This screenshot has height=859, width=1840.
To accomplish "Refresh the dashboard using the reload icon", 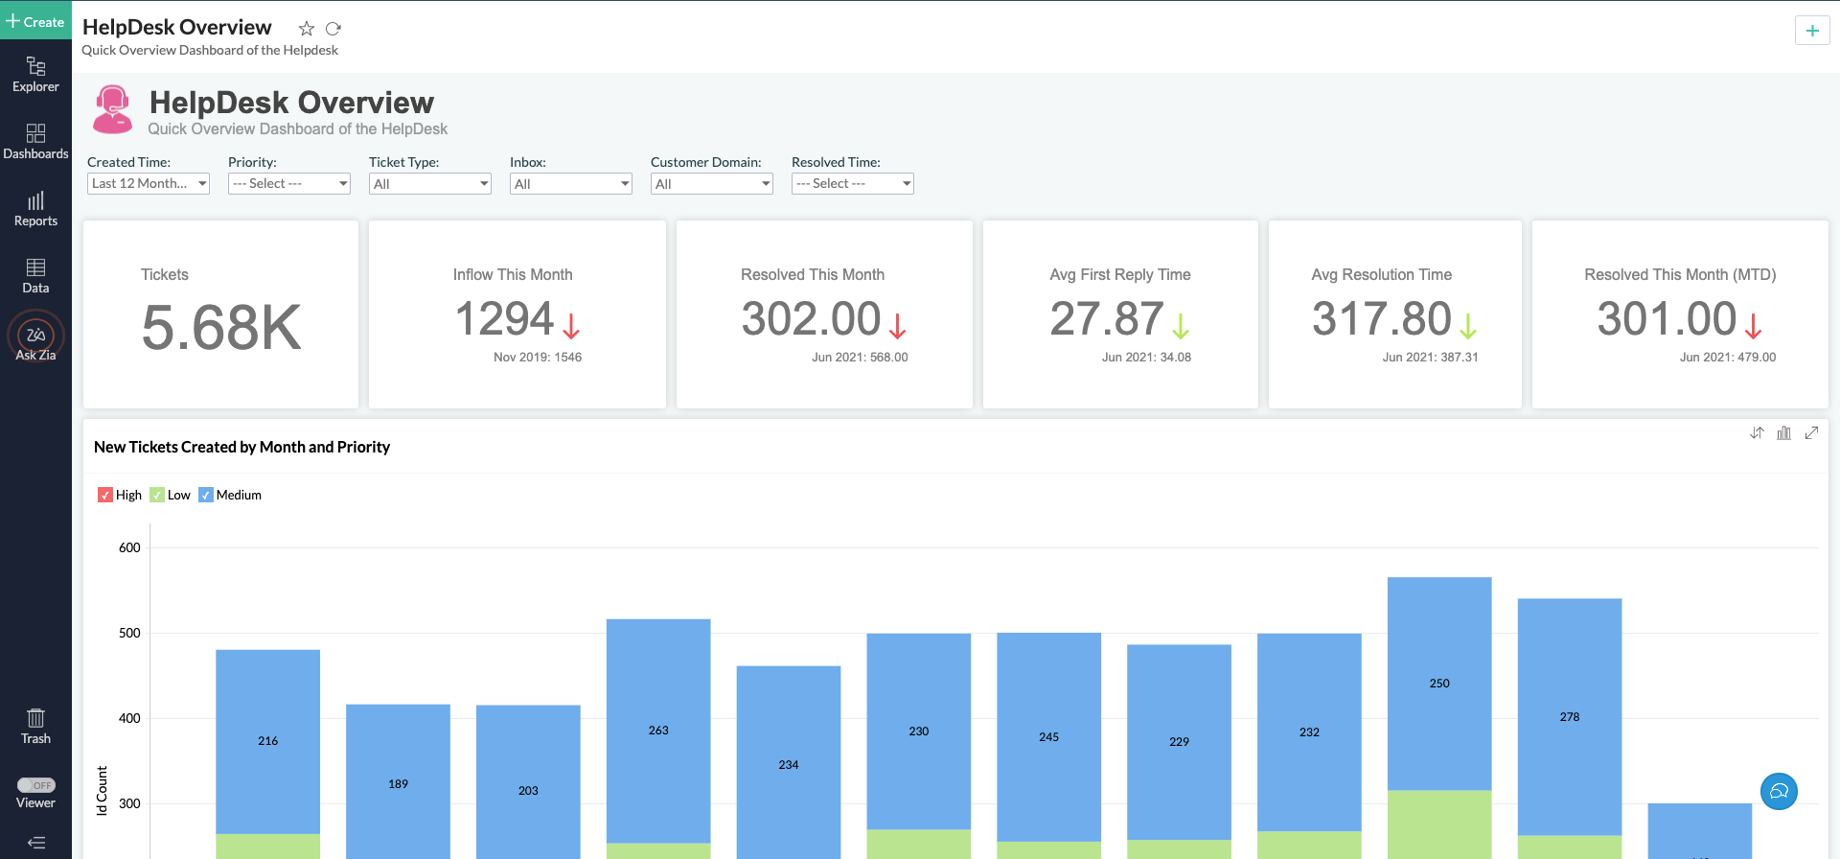I will [x=333, y=29].
